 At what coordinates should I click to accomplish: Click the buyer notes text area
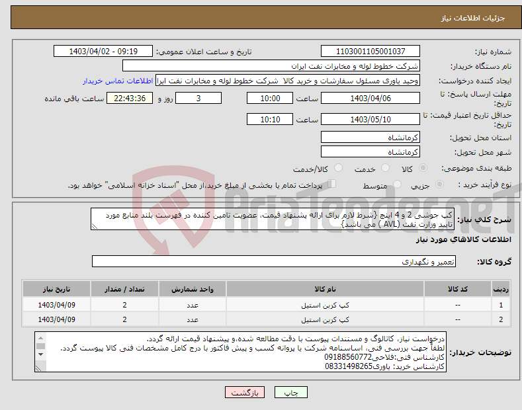240,352
